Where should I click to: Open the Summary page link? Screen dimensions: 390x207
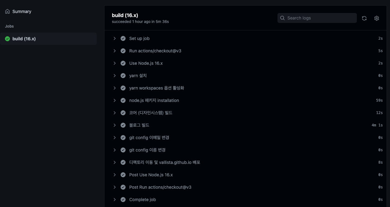pos(22,11)
